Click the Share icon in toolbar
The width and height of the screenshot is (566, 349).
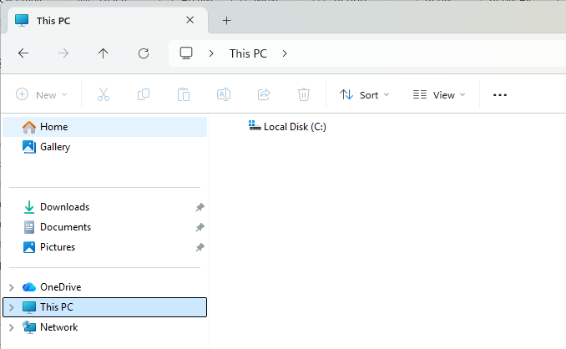[264, 94]
